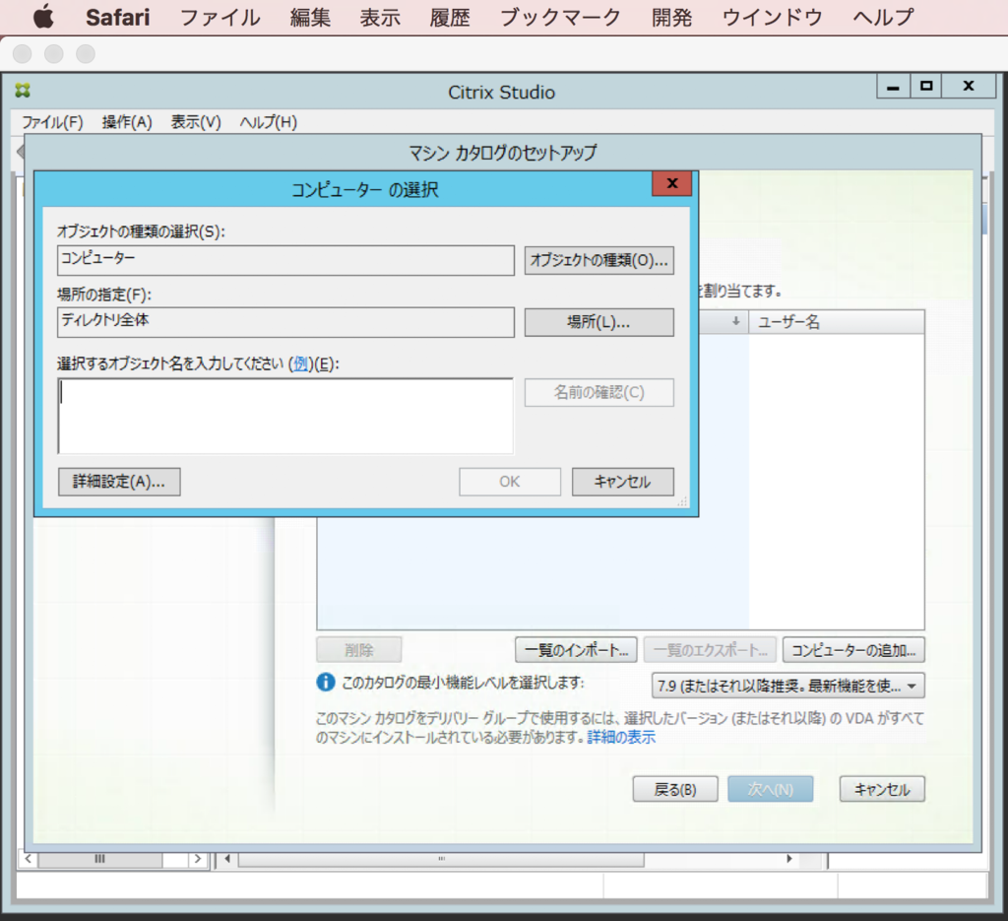Click the コンピューターの追加... button
Viewport: 1008px width, 921px height.
(853, 649)
